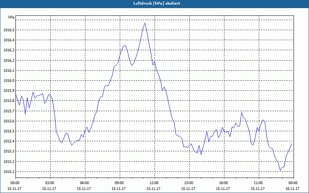The height and width of the screenshot is (193, 309).
Task: Select the '1016,4' y-axis label
Action: tap(9, 40)
